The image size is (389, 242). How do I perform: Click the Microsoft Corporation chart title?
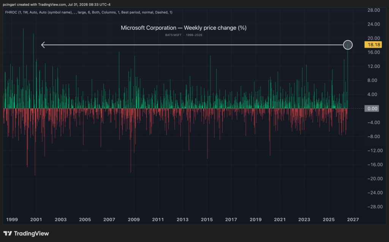coord(183,28)
